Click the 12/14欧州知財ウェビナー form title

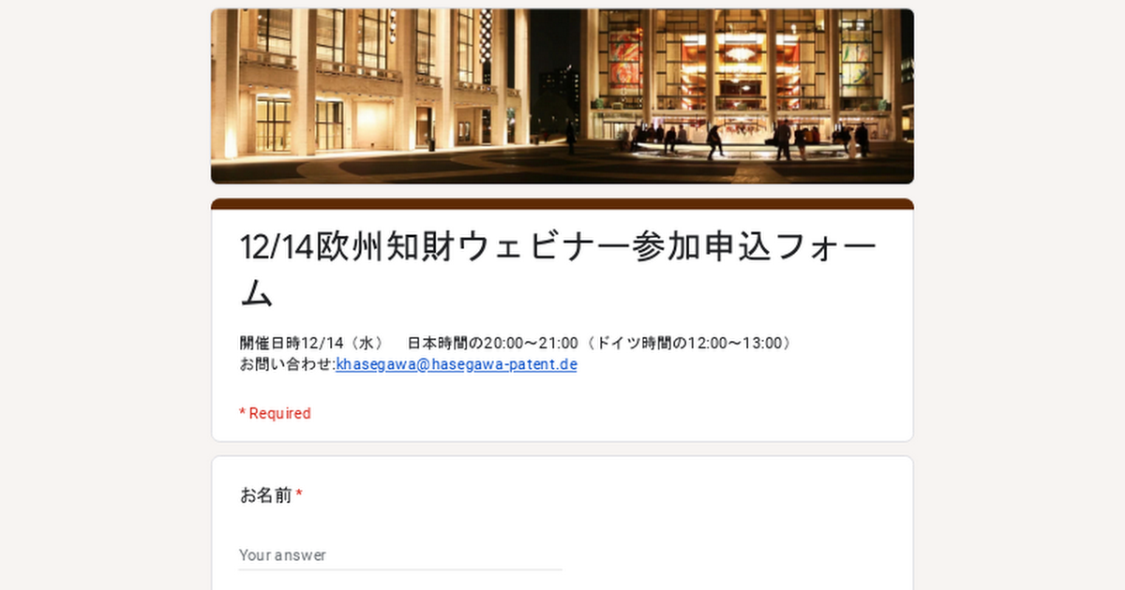pos(559,270)
